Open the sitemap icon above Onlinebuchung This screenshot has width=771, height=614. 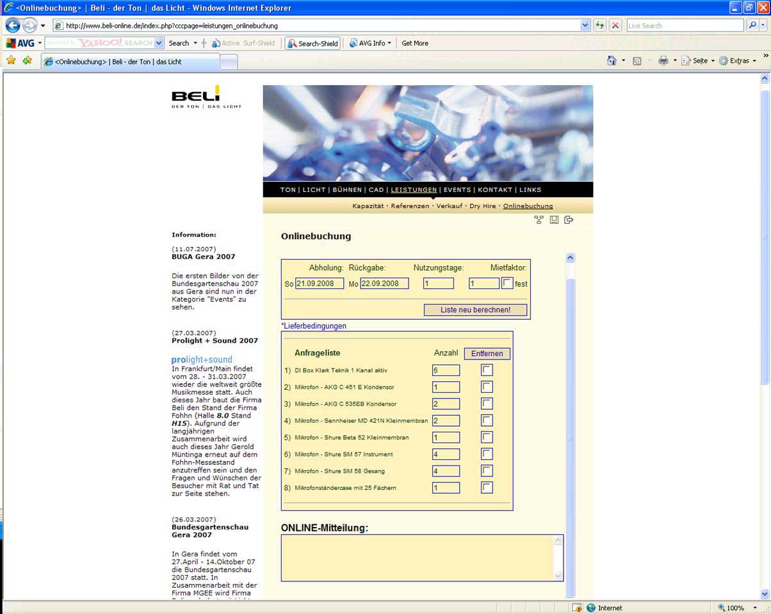pyautogui.click(x=539, y=220)
